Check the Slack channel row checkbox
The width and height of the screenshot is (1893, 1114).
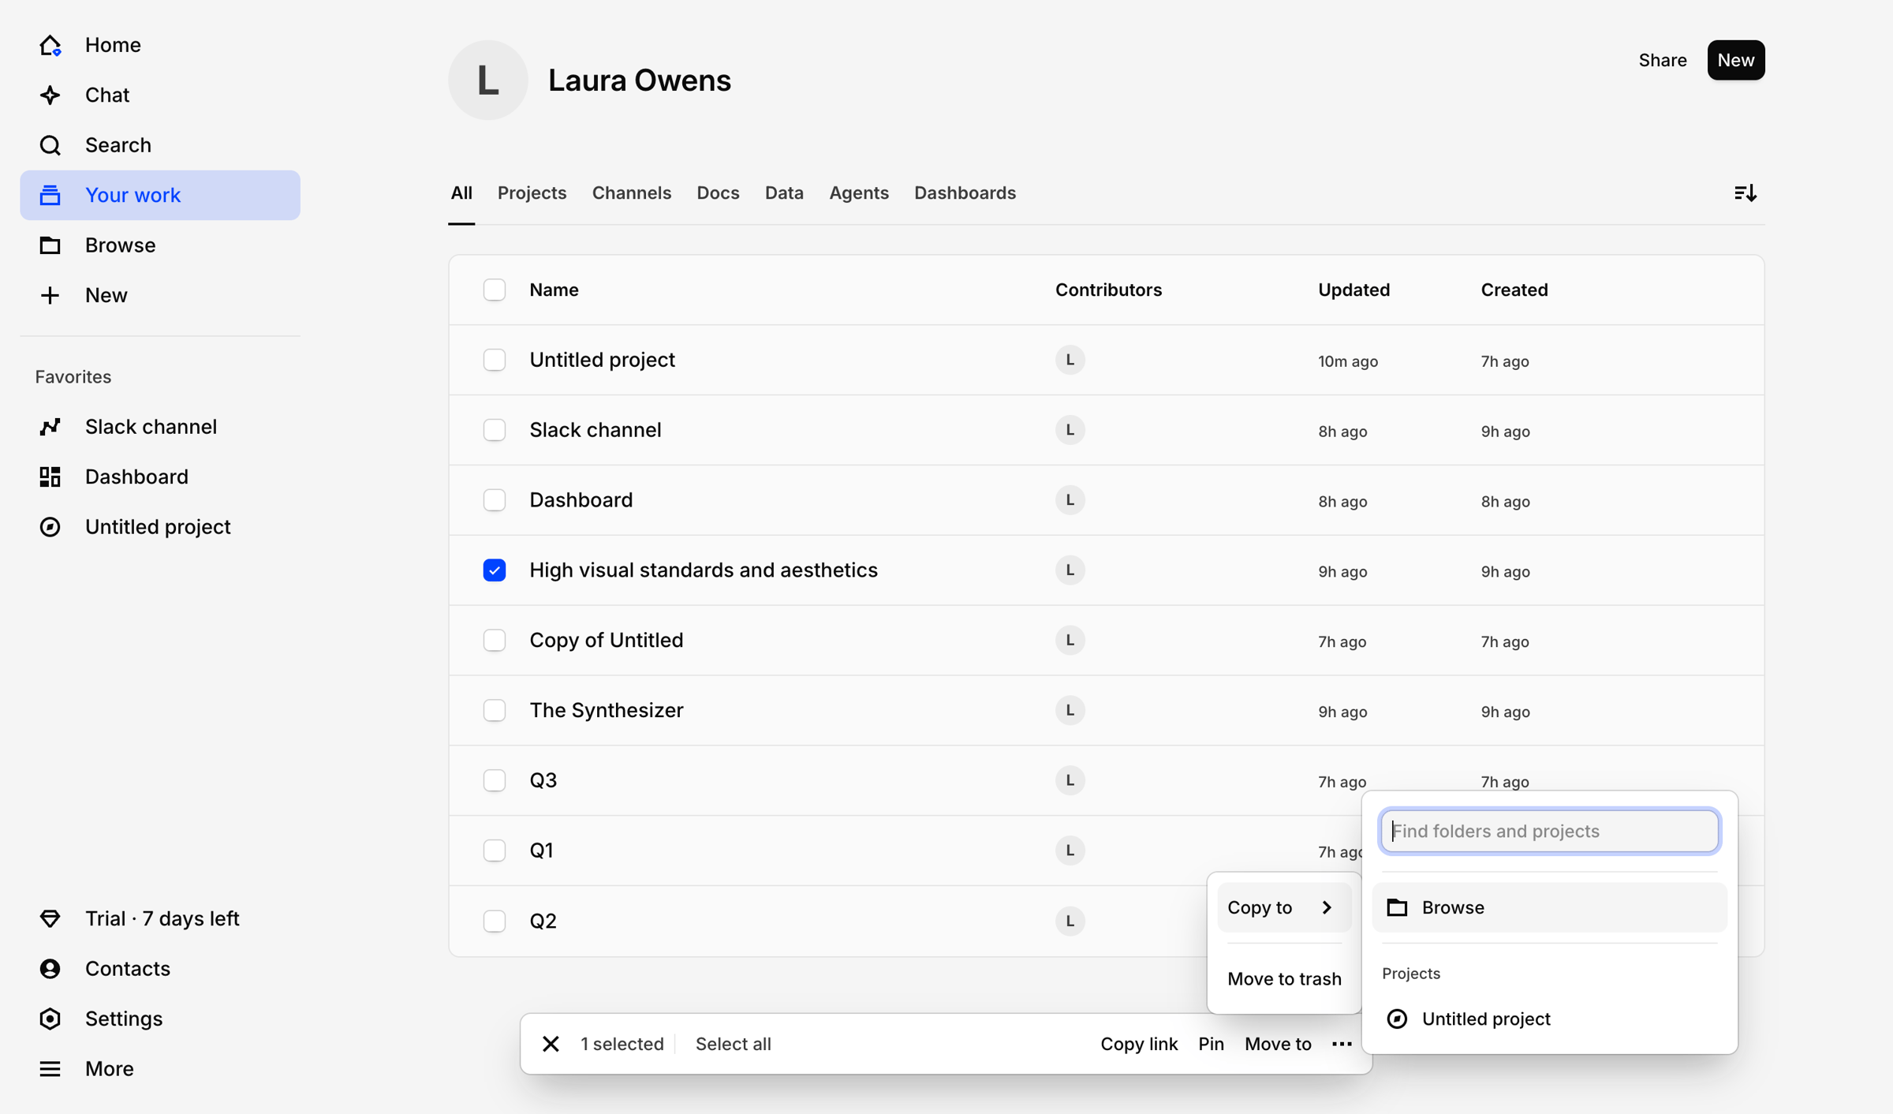pos(495,430)
